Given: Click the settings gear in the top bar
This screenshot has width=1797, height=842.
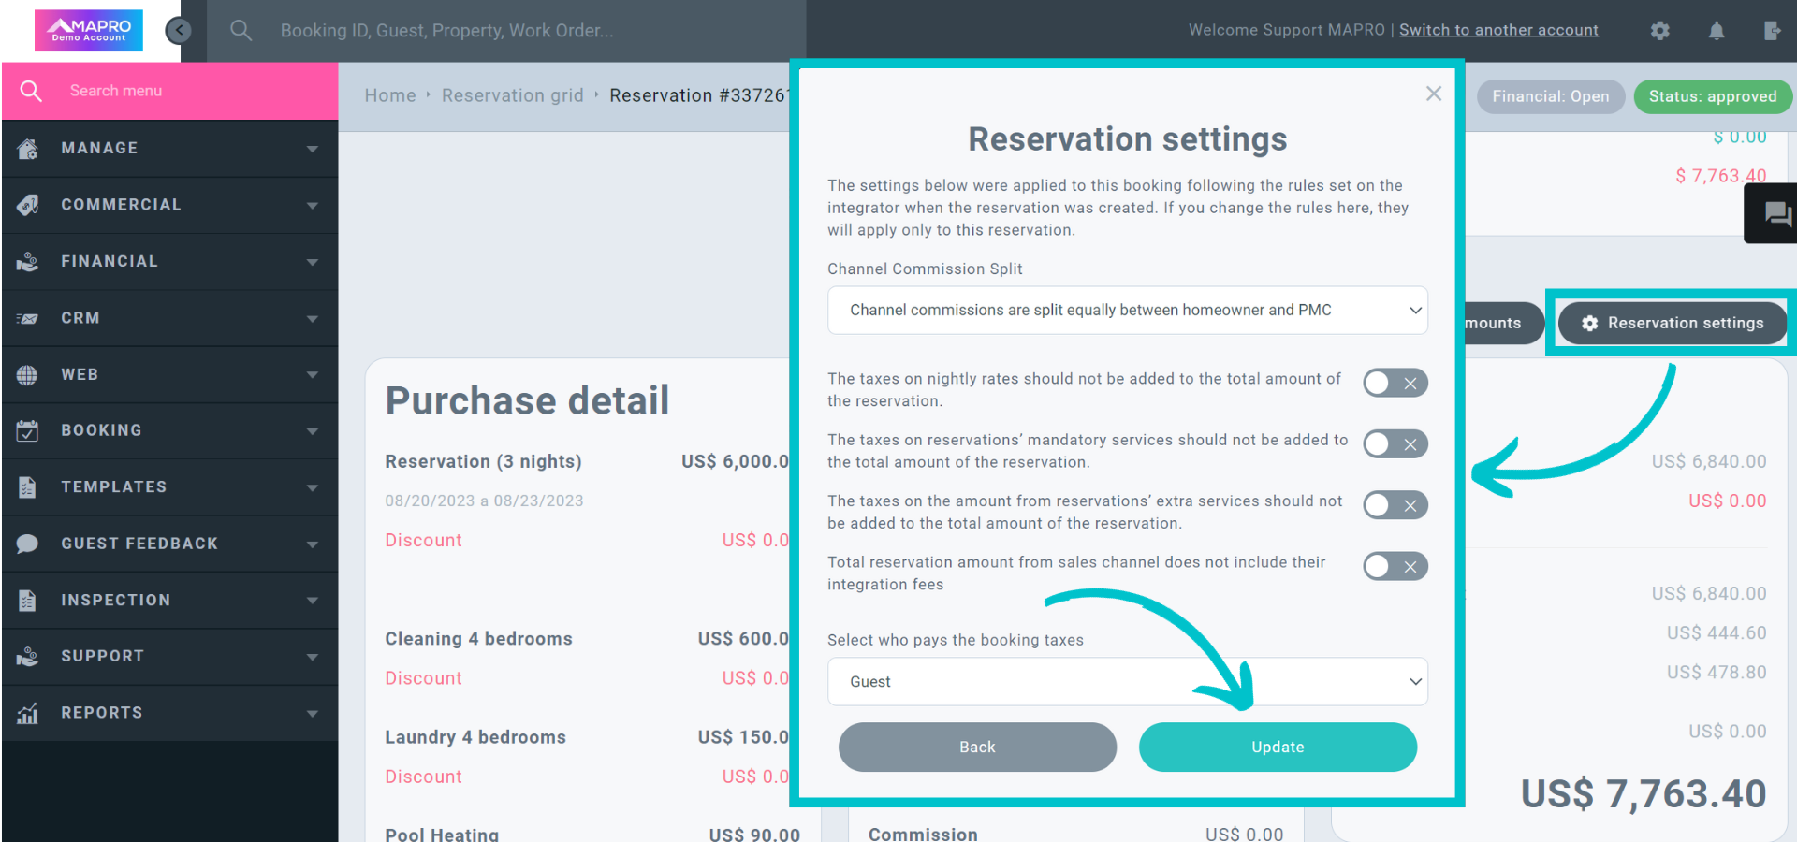Looking at the screenshot, I should coord(1659,30).
